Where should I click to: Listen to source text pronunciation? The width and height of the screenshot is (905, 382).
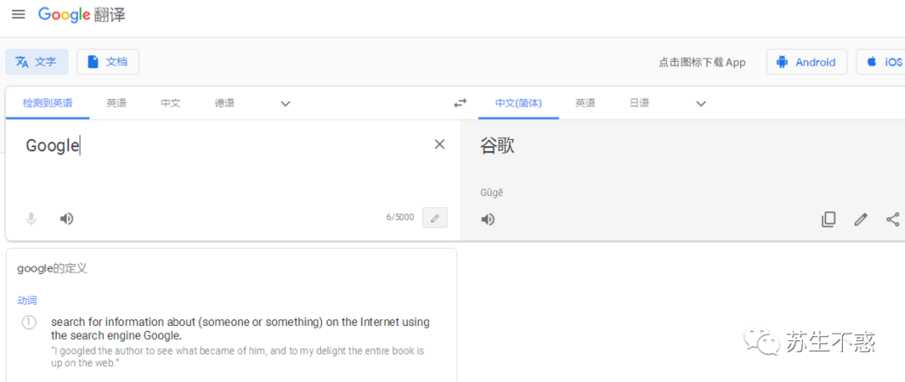(66, 219)
